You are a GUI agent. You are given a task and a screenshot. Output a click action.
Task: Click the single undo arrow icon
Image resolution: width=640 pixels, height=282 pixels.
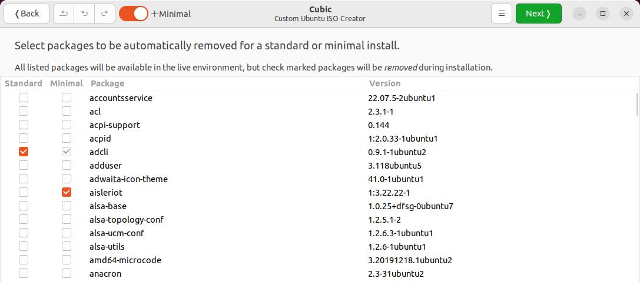click(85, 14)
